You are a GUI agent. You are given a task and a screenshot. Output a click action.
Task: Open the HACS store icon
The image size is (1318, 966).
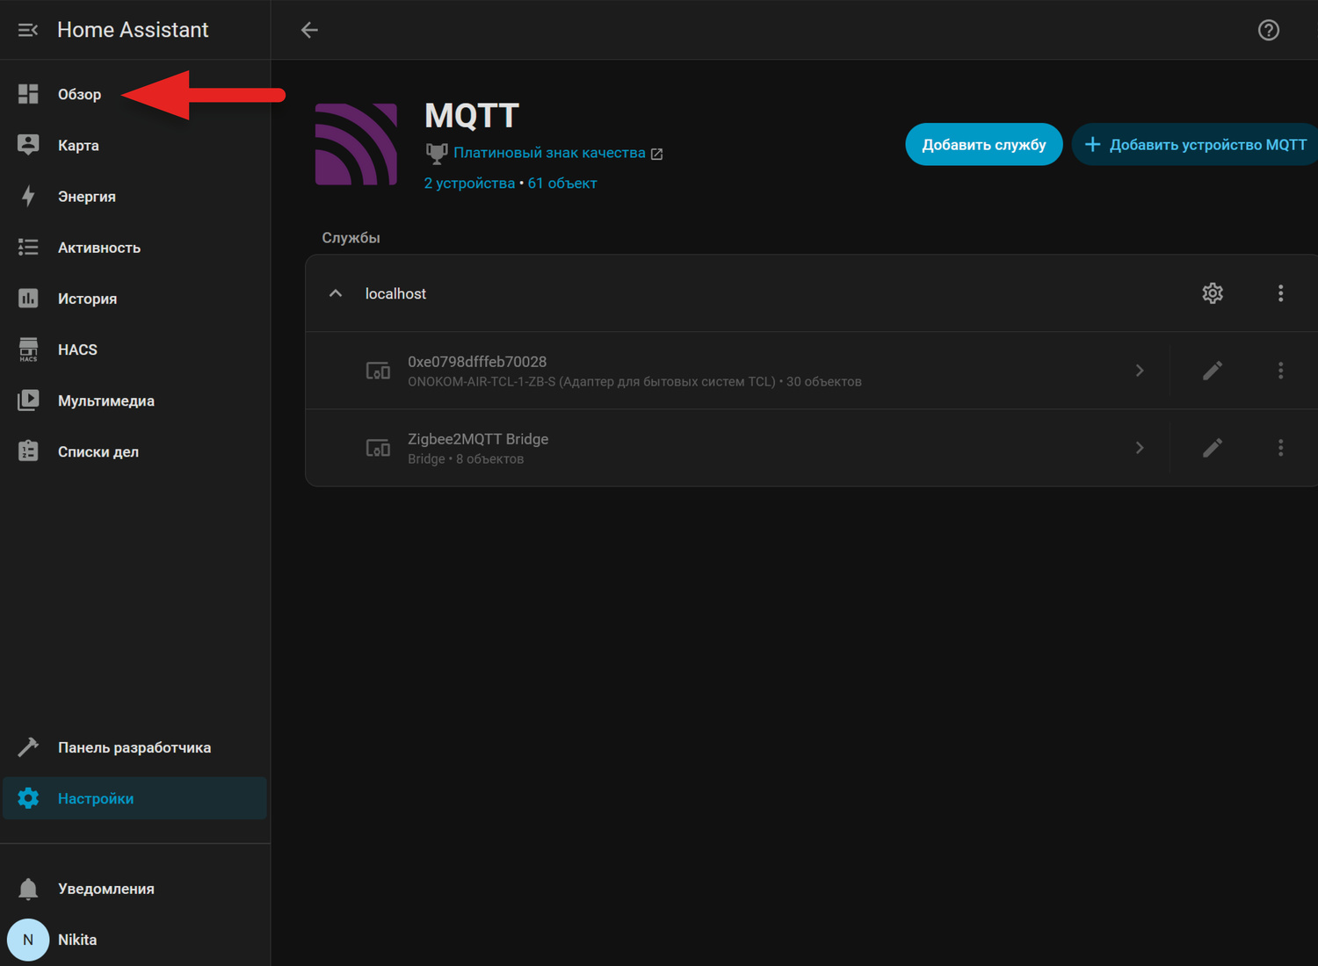tap(28, 350)
